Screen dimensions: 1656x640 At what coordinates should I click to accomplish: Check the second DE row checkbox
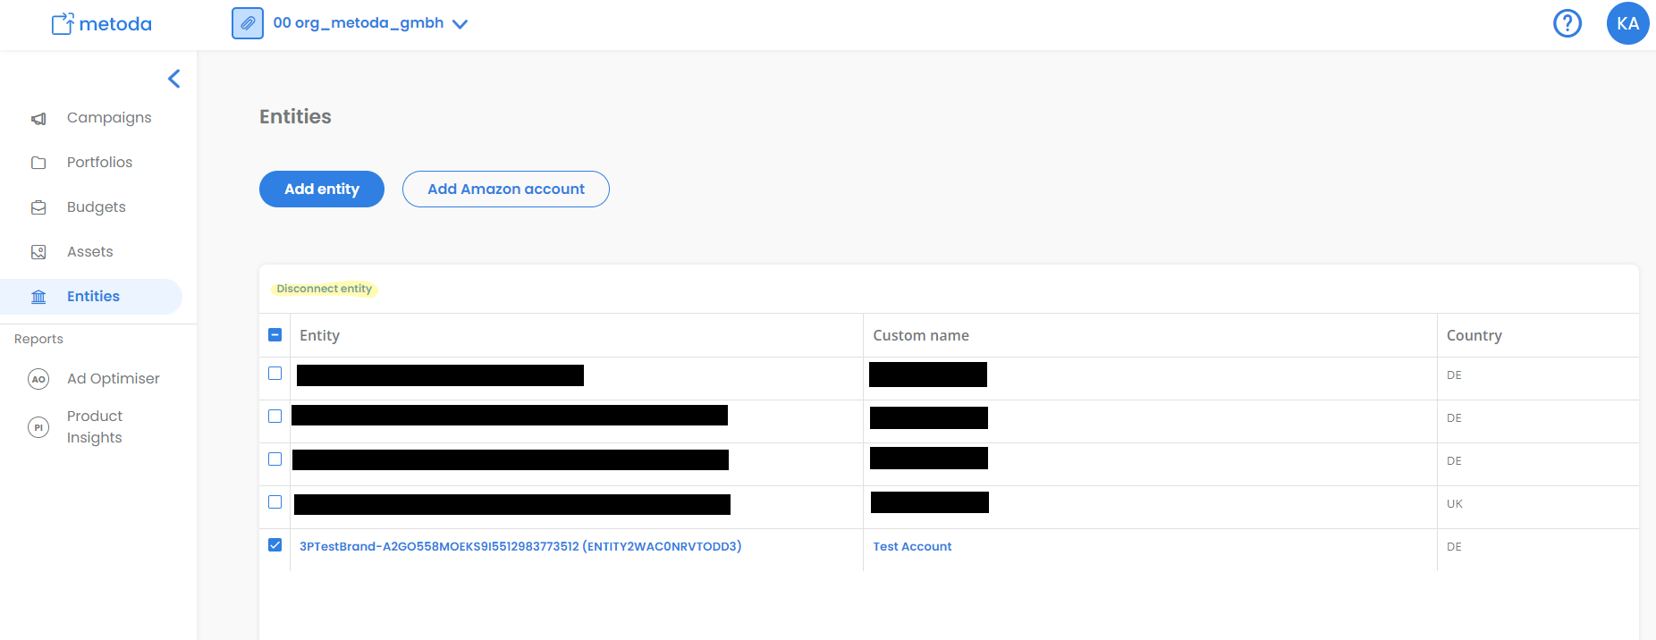275,417
